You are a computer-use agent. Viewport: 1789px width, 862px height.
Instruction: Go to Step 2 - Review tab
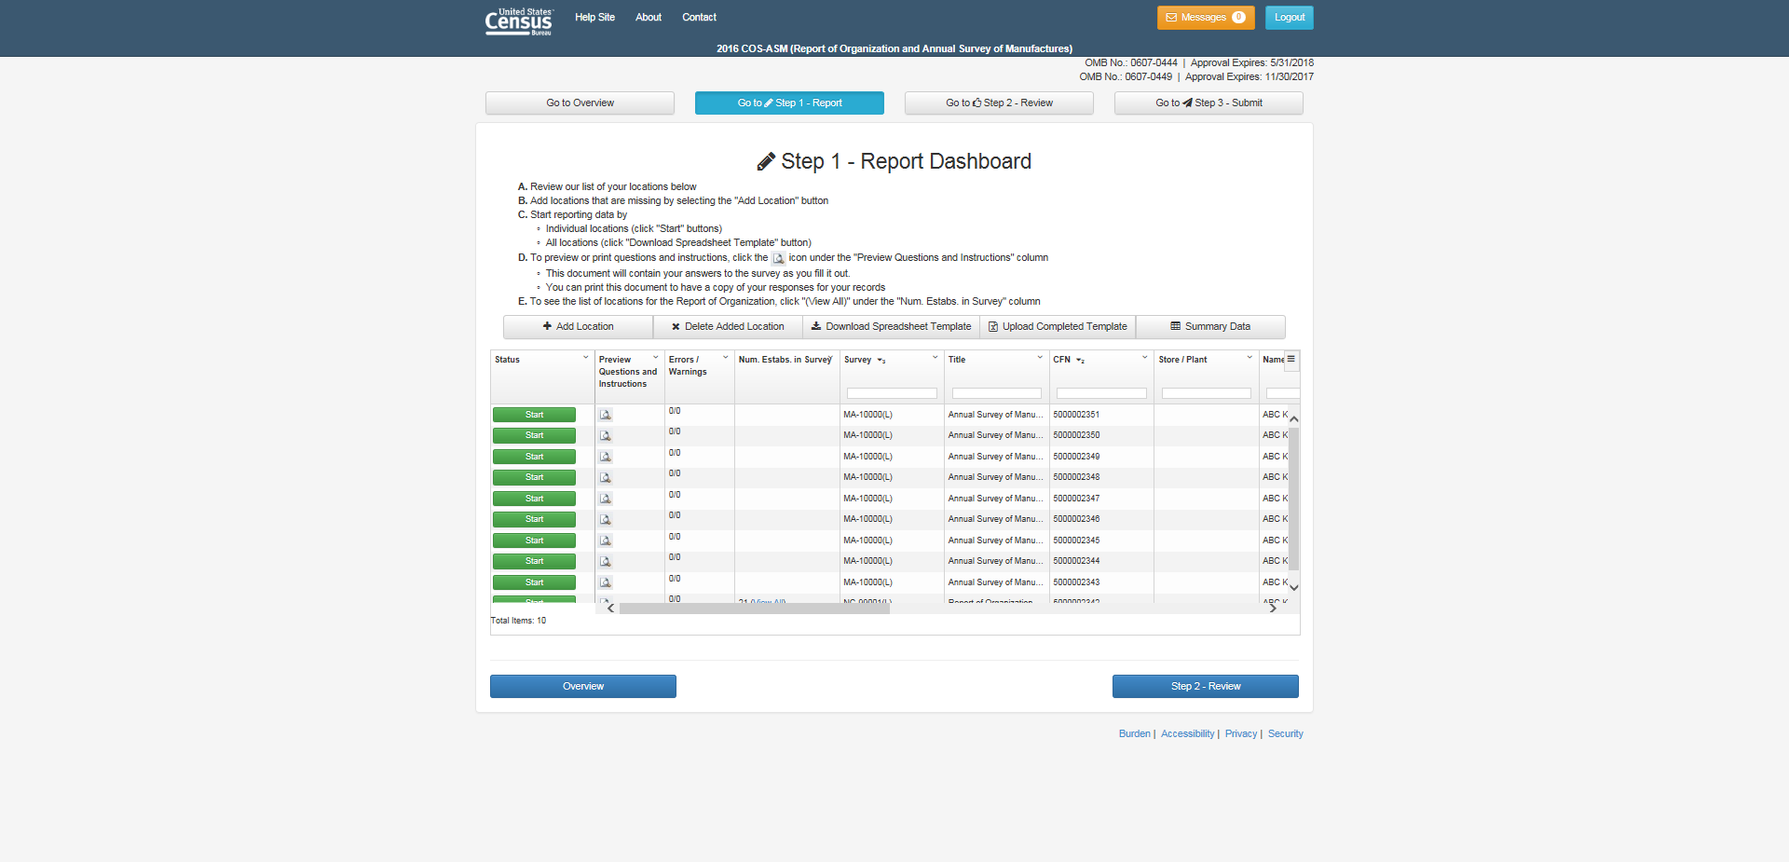pyautogui.click(x=999, y=103)
